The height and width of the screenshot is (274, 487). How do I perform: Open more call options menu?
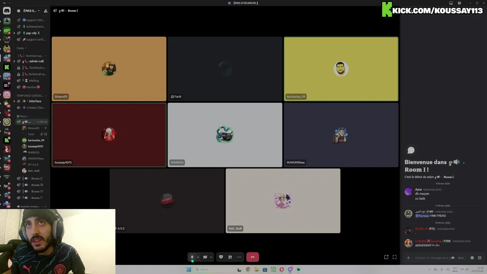tap(239, 257)
